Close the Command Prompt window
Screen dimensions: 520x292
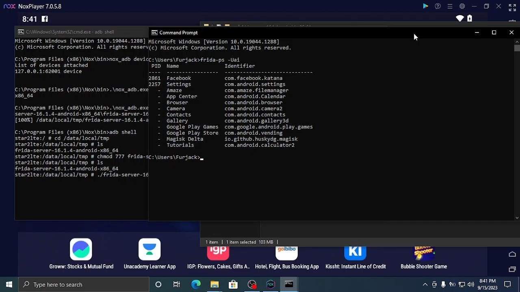[511, 32]
